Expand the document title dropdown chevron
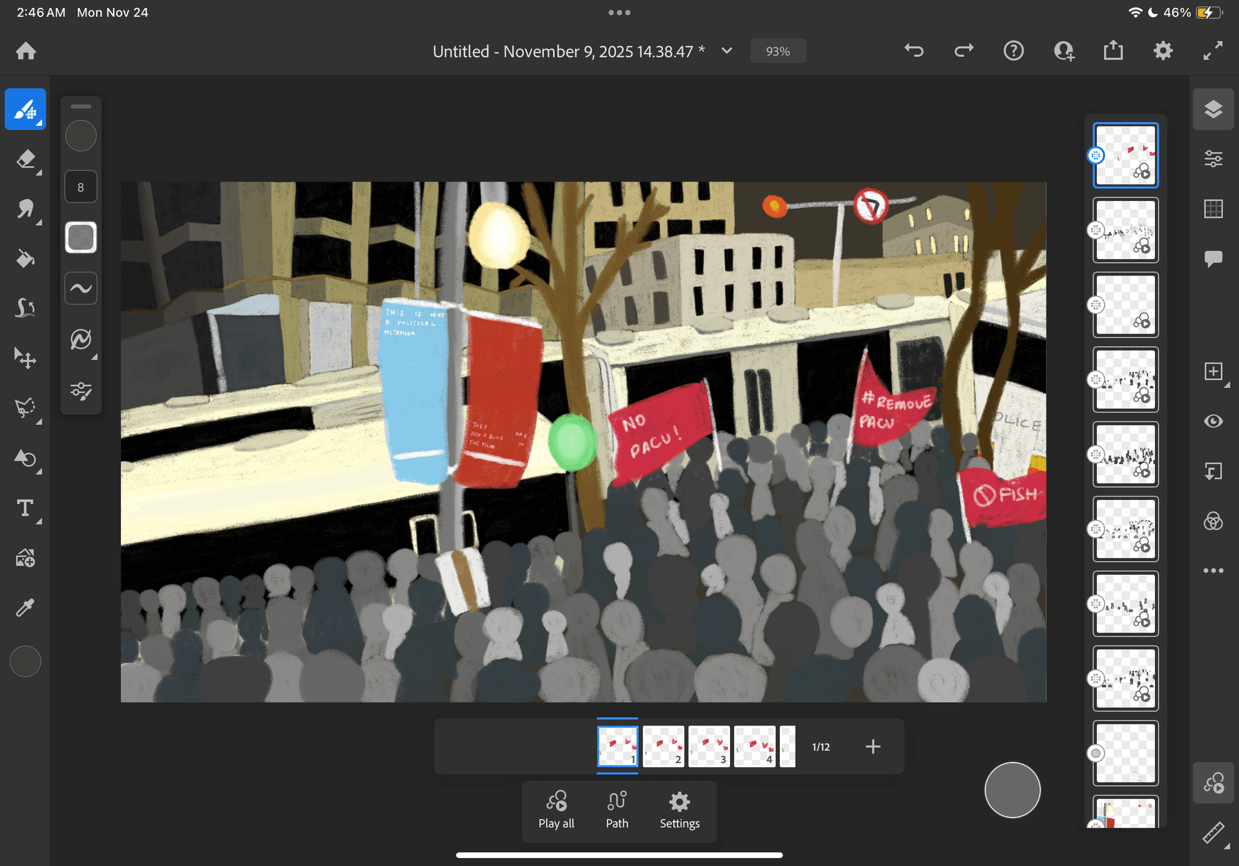This screenshot has height=866, width=1239. [727, 51]
